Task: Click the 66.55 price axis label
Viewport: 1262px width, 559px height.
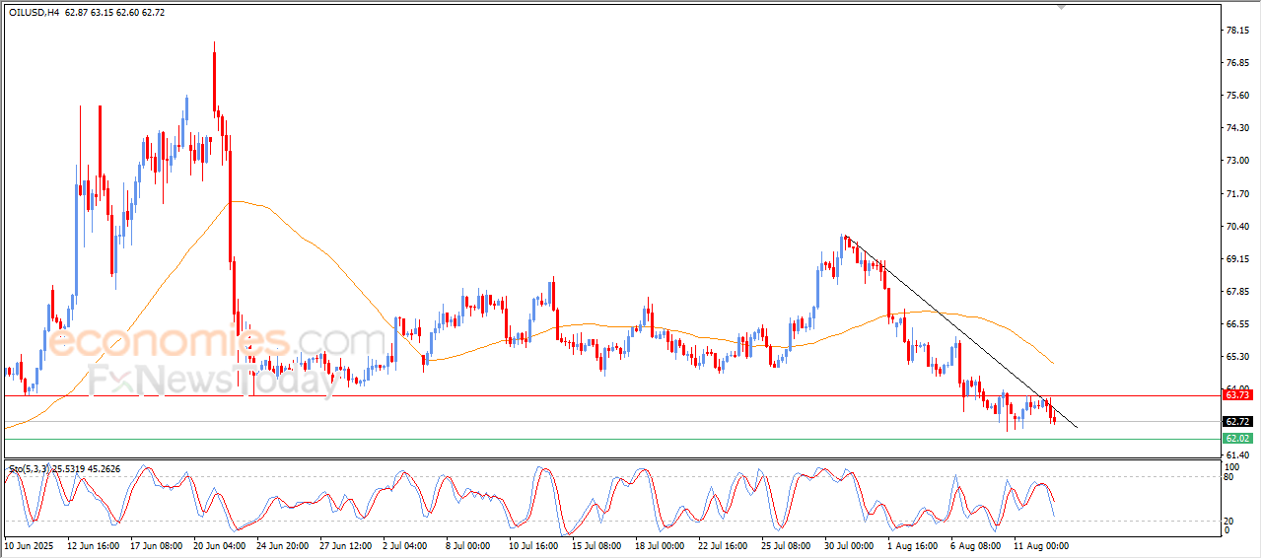Action: [x=1237, y=324]
